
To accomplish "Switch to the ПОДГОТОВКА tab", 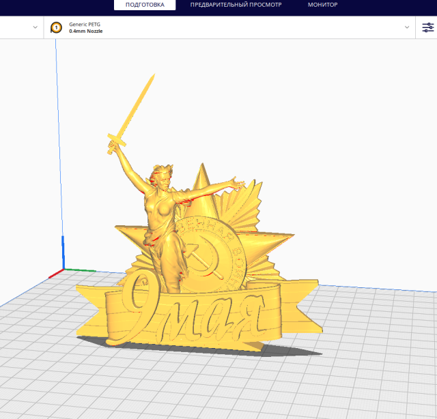I will tap(144, 5).
